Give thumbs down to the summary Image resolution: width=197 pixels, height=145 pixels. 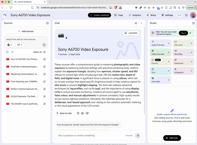[87, 113]
